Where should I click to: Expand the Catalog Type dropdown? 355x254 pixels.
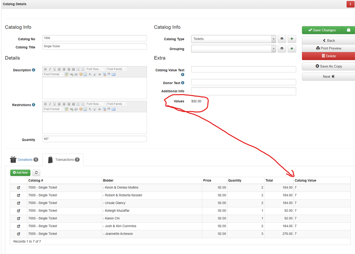[273, 39]
